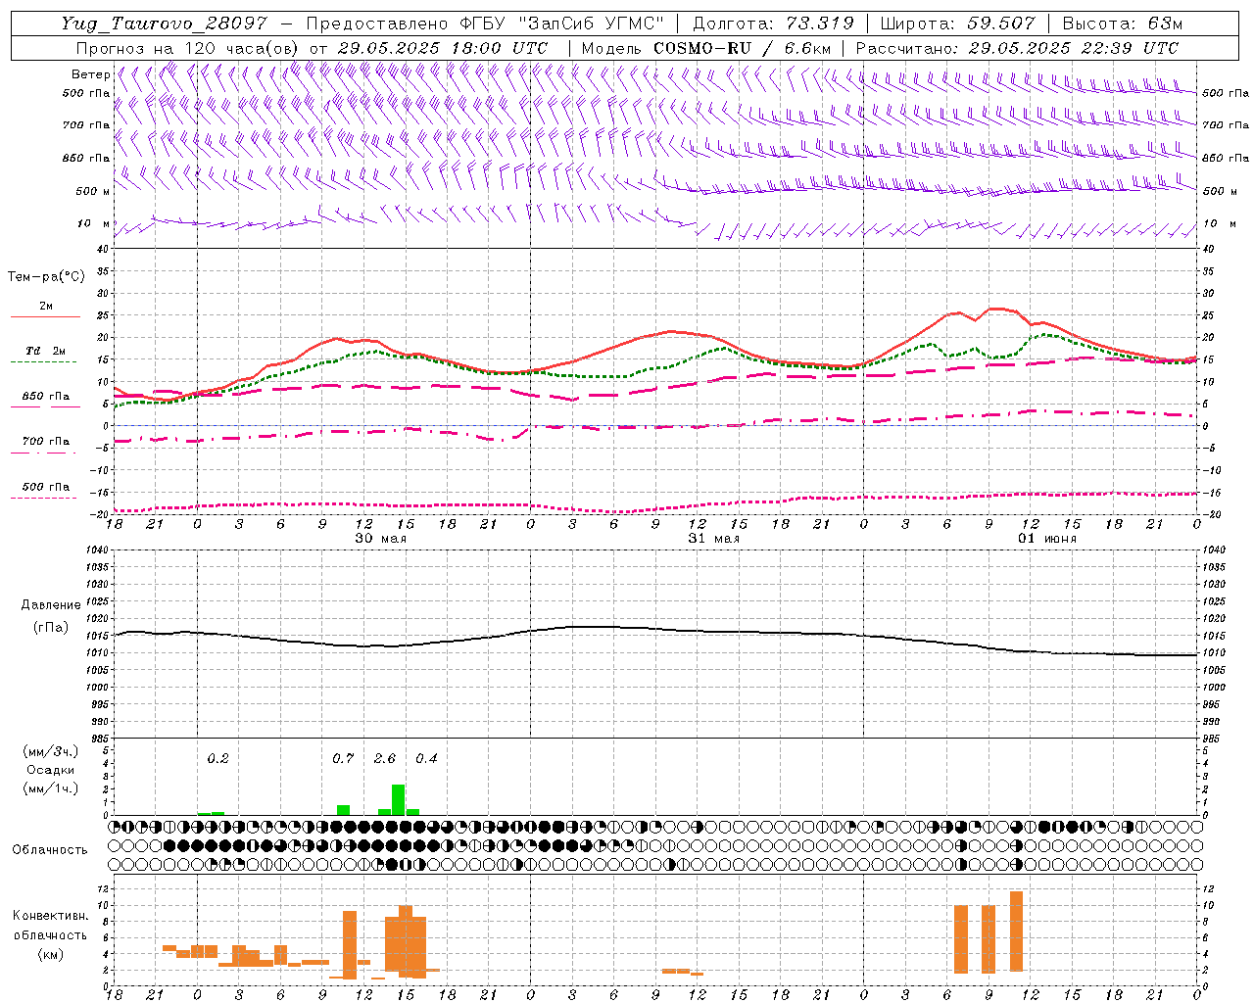Screen dimensions: 1254x1003
Task: Click the "(км)" convective height unit
Action: pyautogui.click(x=50, y=954)
